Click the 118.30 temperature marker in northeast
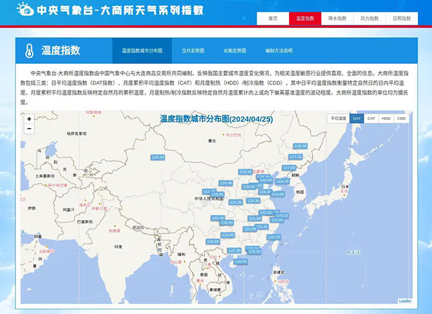The image size is (432, 314). [300, 146]
